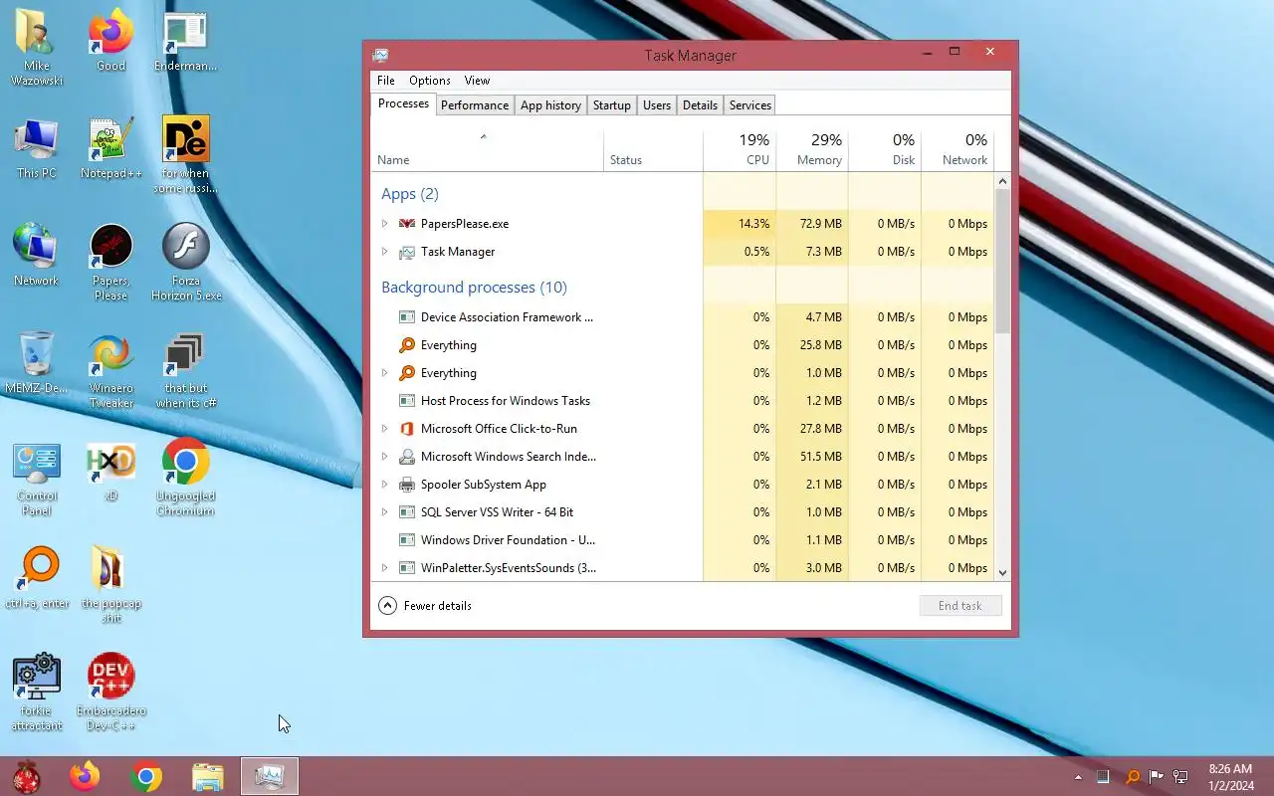Select Notepad++ desktop shortcut
This screenshot has width=1274, height=796.
pyautogui.click(x=111, y=149)
